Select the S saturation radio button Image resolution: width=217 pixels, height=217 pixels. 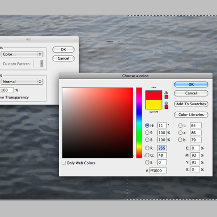point(147,133)
